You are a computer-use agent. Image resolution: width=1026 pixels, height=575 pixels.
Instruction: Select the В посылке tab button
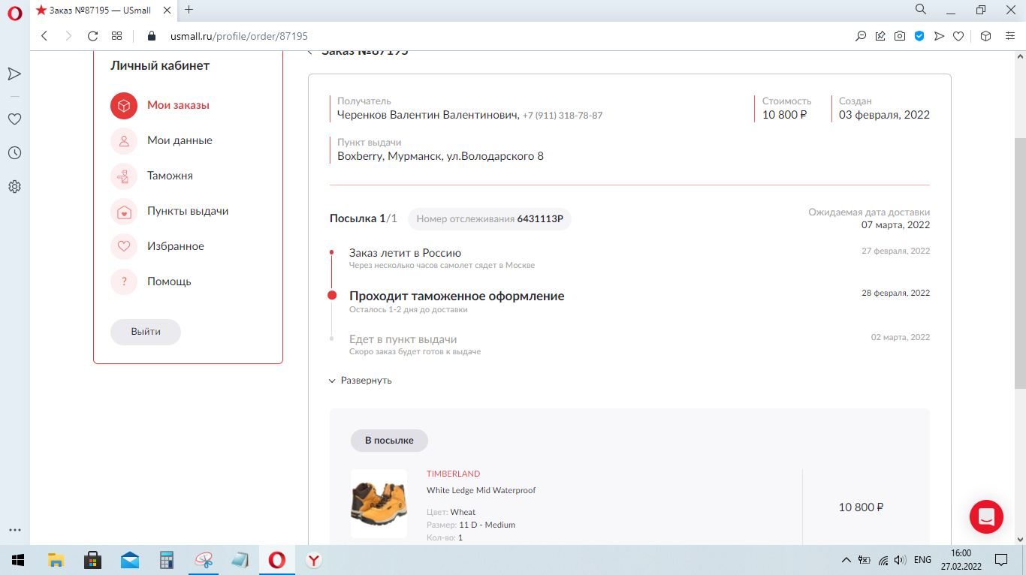[x=389, y=441]
